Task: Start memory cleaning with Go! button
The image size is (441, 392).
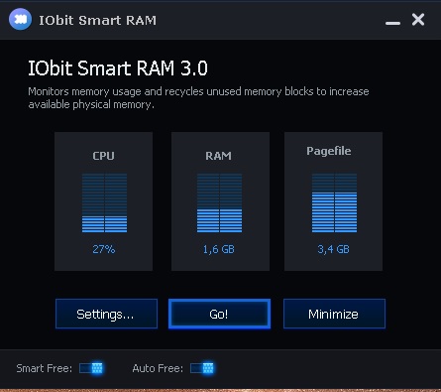Action: (x=219, y=314)
